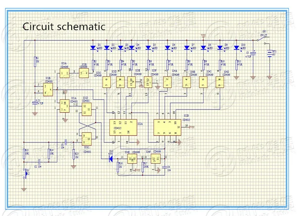Select the C1 4.7uF capacitor
The width and height of the screenshot is (297, 216).
(x=35, y=103)
